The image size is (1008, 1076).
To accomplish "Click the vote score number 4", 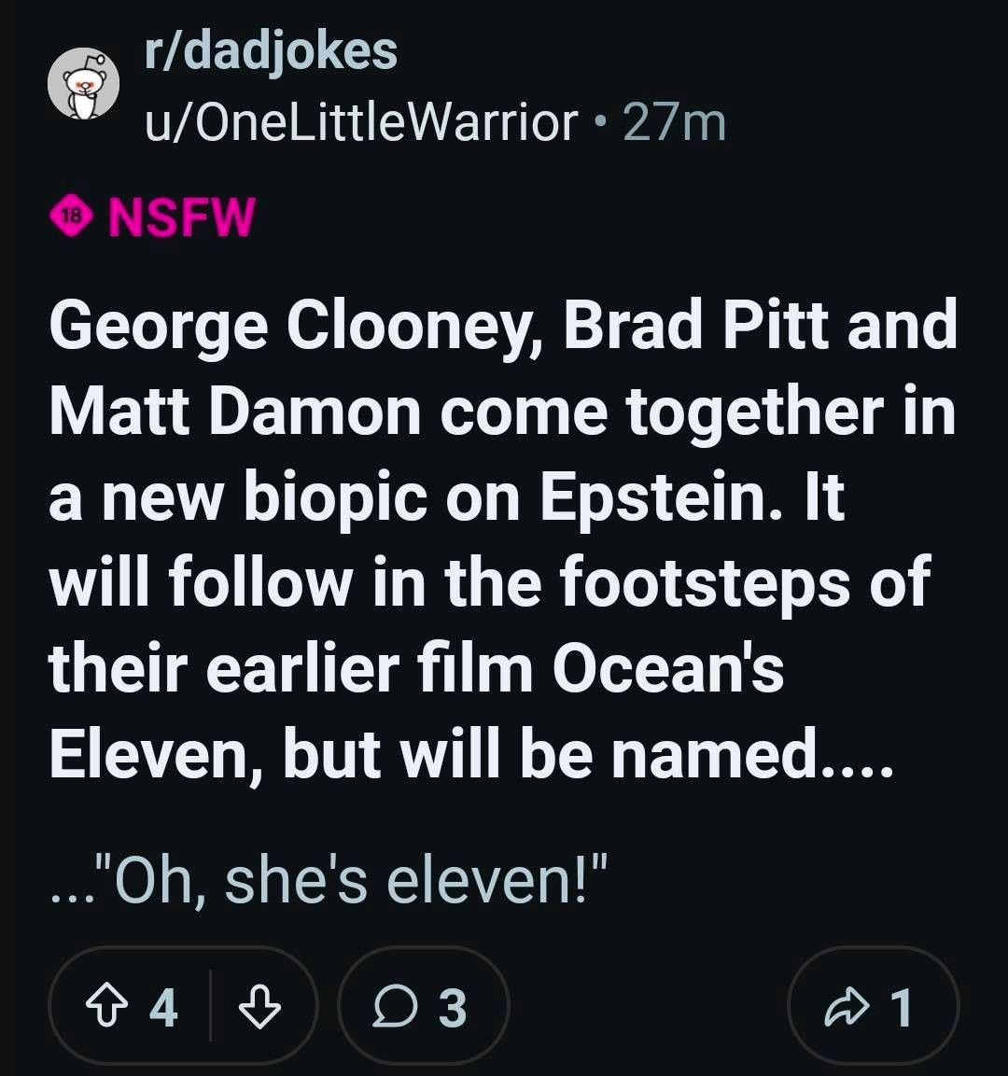I will [x=164, y=1007].
